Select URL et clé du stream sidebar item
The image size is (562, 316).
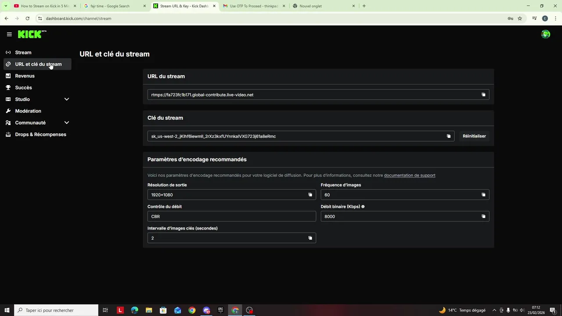37,64
